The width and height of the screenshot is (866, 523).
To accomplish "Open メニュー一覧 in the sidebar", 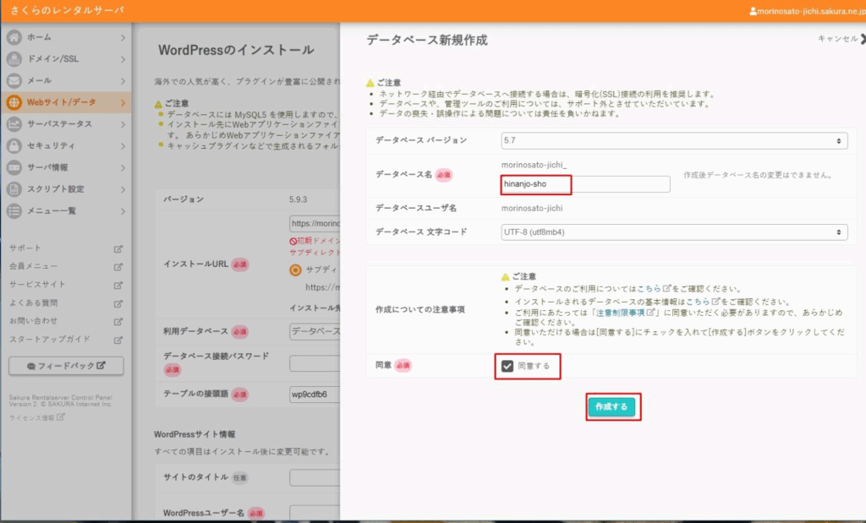I will pyautogui.click(x=66, y=210).
